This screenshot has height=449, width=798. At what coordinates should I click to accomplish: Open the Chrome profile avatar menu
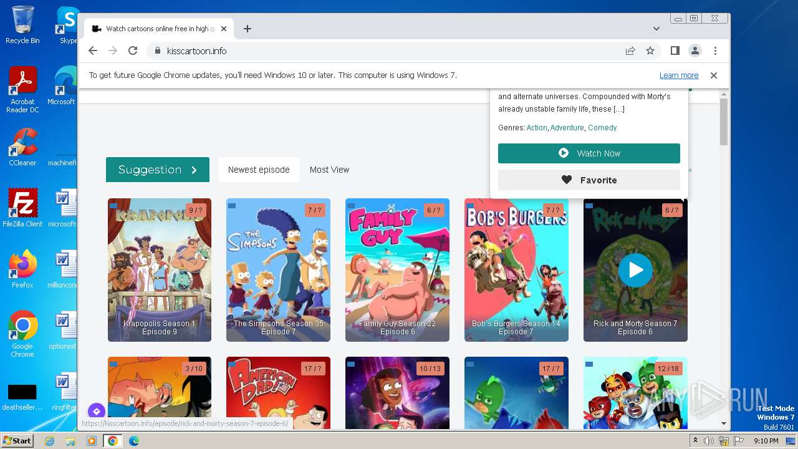point(695,51)
